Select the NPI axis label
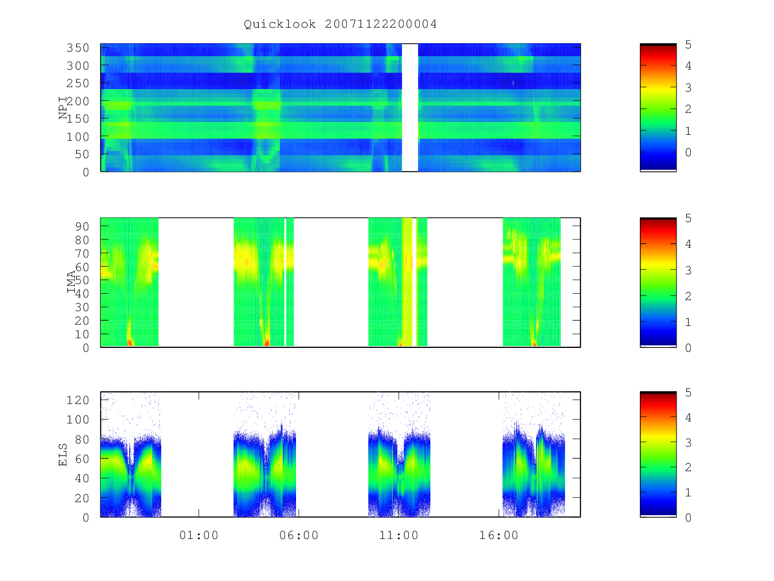 (x=64, y=108)
